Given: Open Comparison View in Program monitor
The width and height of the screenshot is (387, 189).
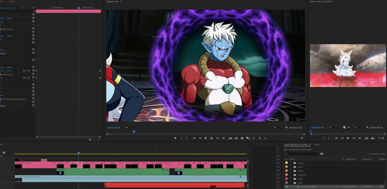Looking at the screenshot, I should click(248, 138).
